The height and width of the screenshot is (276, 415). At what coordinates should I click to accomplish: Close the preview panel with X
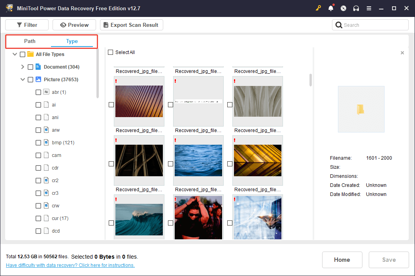402,53
